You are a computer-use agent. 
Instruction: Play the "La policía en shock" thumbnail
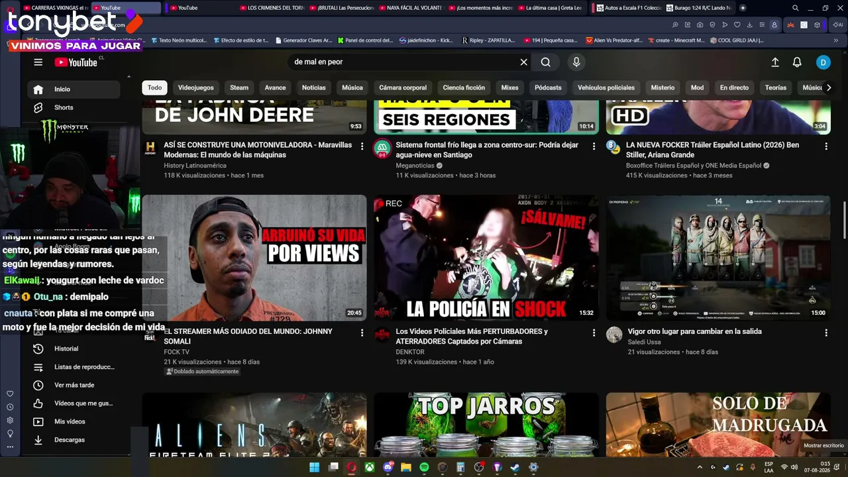486,258
